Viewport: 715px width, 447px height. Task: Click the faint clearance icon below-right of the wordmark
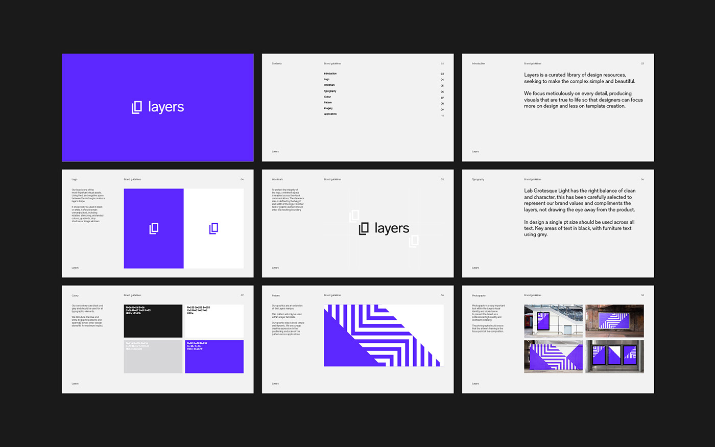pos(414,241)
